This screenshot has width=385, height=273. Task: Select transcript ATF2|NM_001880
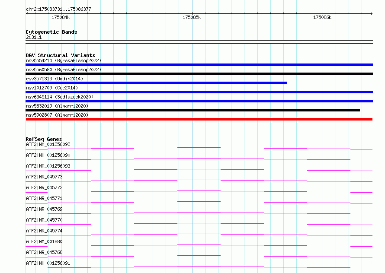[x=44, y=241]
